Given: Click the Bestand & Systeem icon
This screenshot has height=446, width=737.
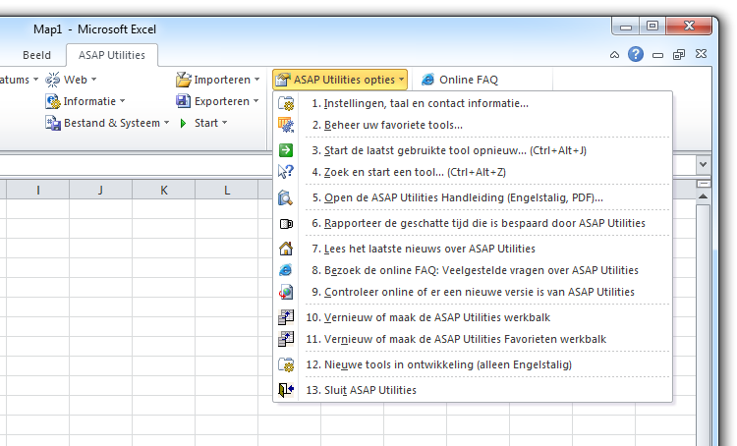Looking at the screenshot, I should (x=53, y=123).
